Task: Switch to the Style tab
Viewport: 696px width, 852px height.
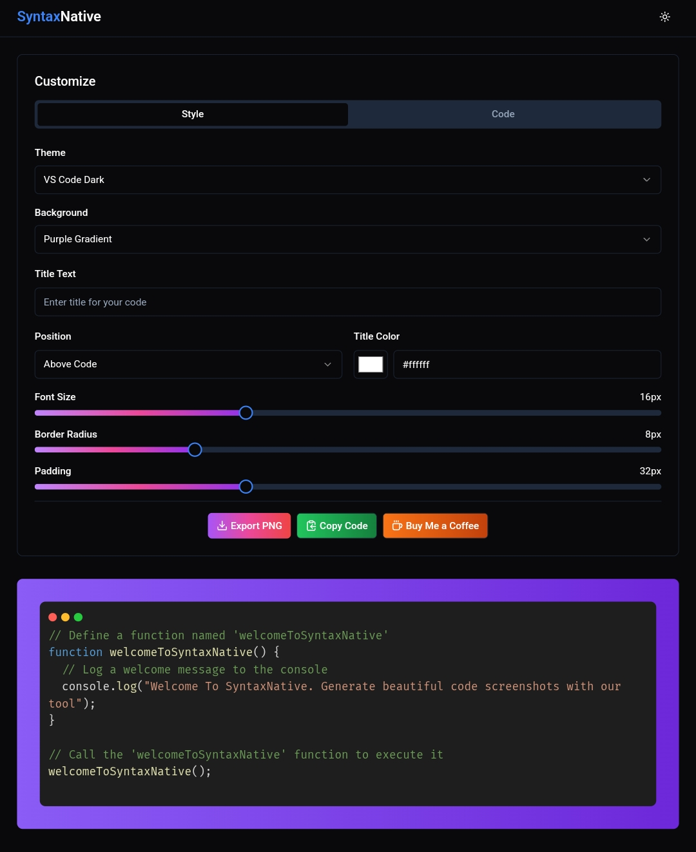Action: tap(193, 114)
